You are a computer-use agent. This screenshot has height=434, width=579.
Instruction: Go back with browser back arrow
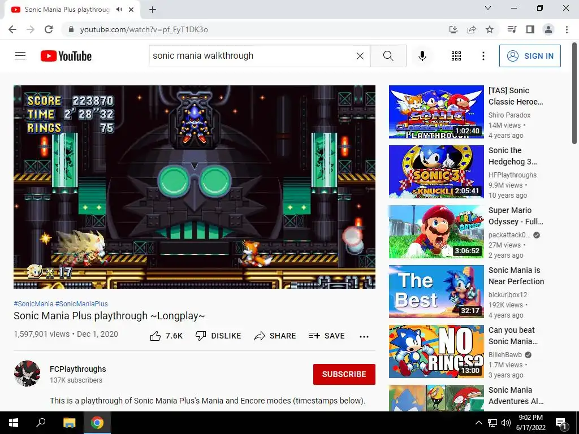[x=12, y=29]
